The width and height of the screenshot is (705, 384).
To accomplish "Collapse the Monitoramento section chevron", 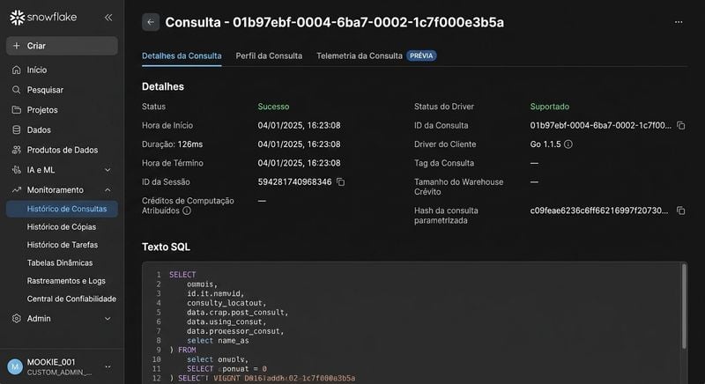I will pyautogui.click(x=108, y=190).
